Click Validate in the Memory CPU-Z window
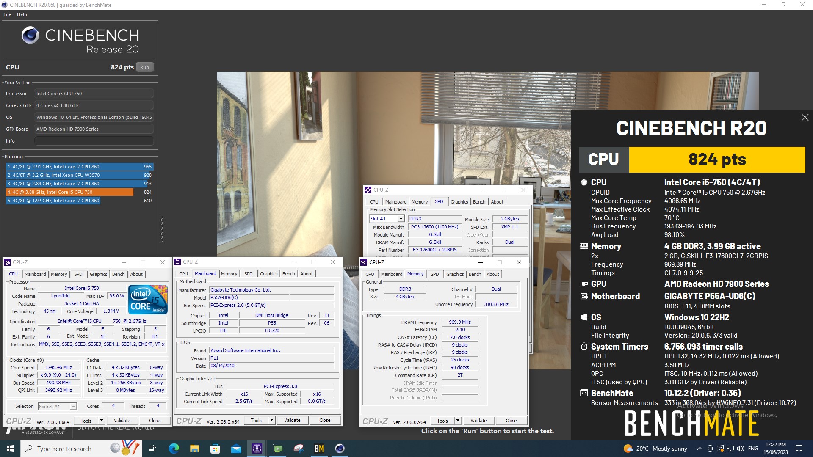 pos(478,421)
